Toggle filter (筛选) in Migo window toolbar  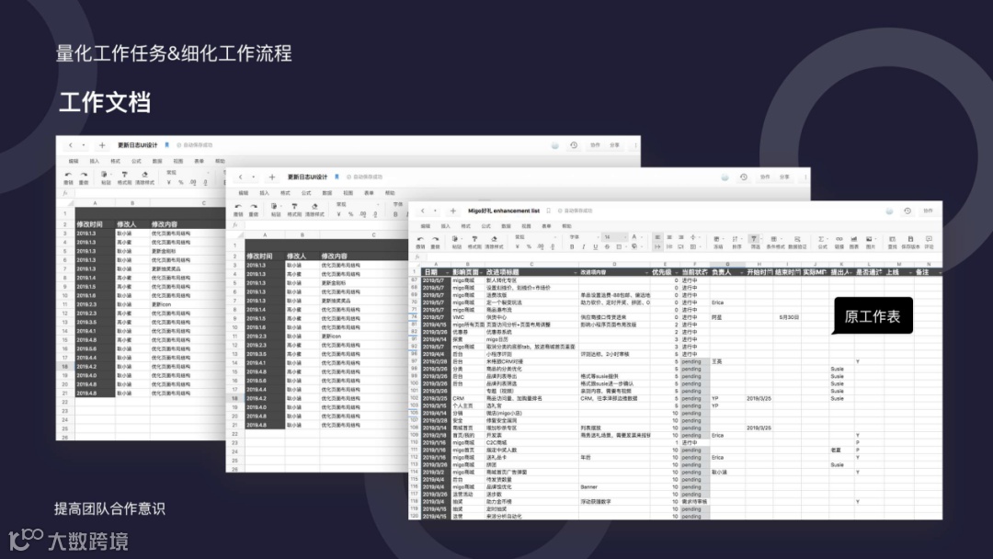[754, 243]
